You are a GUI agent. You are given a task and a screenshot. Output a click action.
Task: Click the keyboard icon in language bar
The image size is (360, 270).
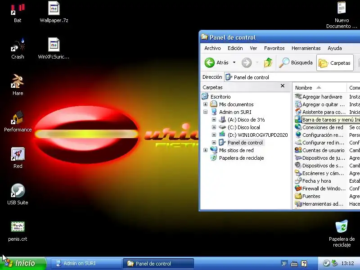click(294, 264)
